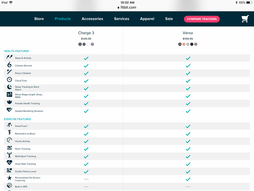Click the Sleep Stages bed icon

click(9, 94)
